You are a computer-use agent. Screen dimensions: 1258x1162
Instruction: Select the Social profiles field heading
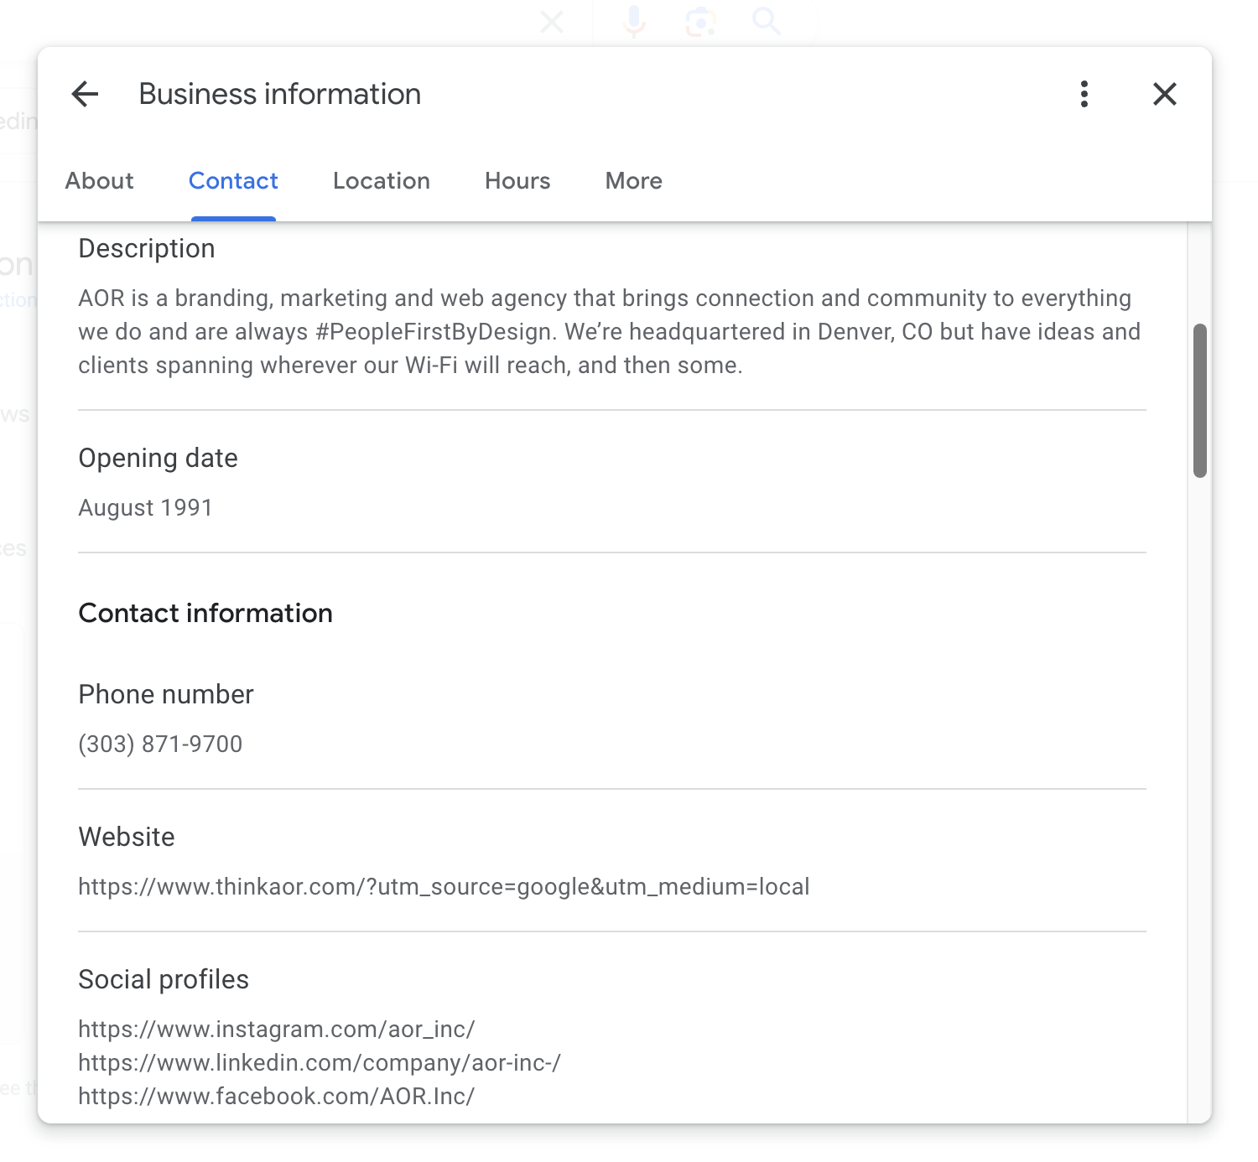[x=164, y=980]
